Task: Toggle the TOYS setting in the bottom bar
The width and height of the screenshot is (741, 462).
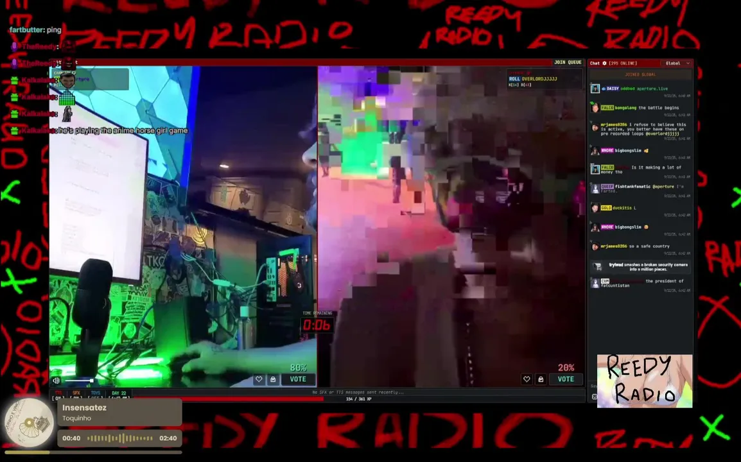Action: [96, 395]
